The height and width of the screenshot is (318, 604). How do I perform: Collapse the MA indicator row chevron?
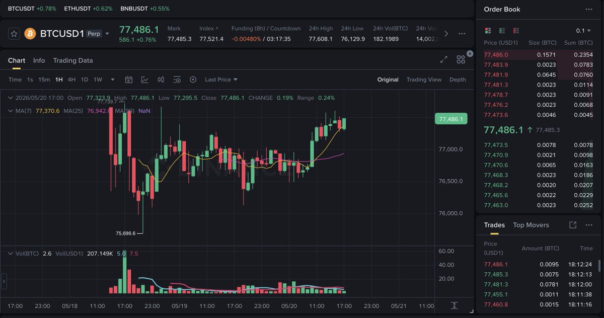pos(11,111)
